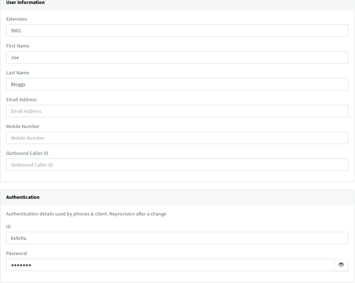Click the Extension field containing 5001

click(x=177, y=30)
